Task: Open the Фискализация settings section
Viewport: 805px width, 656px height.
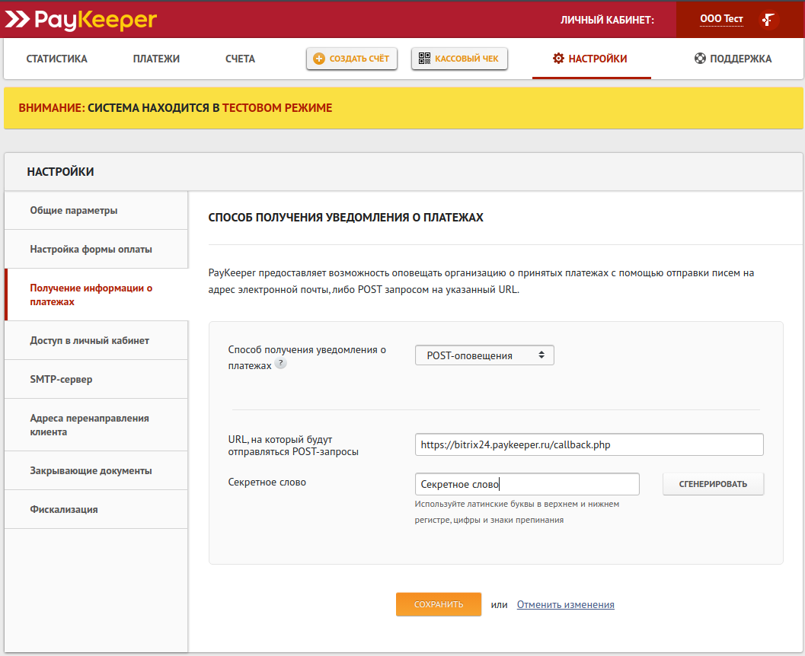Action: (x=64, y=510)
